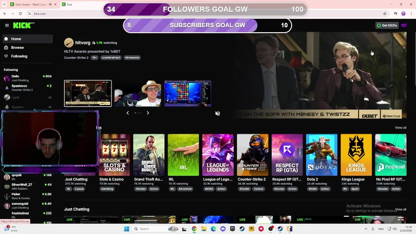Image resolution: width=416 pixels, height=234 pixels.
Task: Open the Slots & Casino category card
Action: 114,155
